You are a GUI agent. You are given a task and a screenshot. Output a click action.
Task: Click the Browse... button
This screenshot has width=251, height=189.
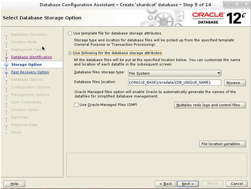point(235,83)
